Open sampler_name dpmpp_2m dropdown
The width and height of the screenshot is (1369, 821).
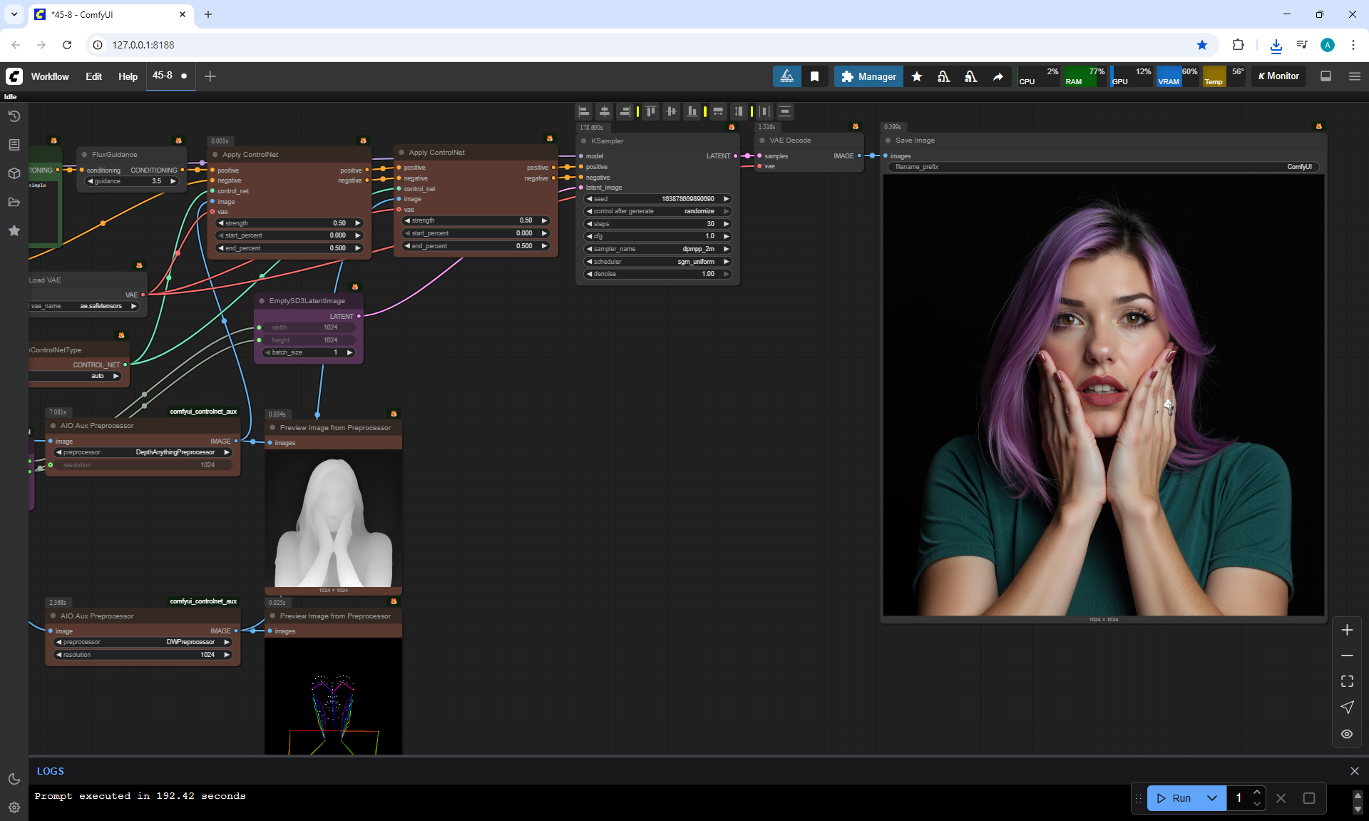[x=657, y=249]
